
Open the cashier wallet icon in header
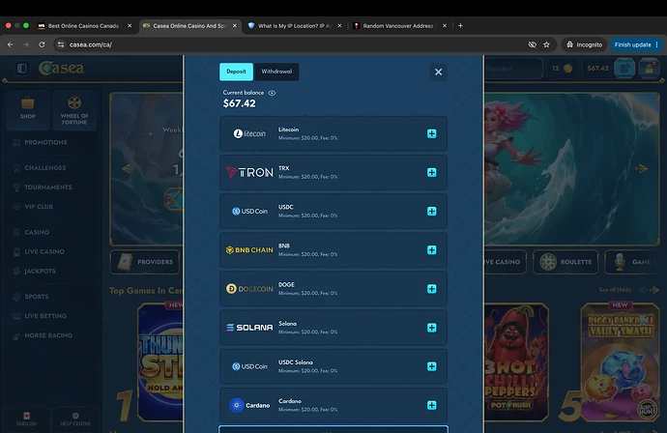pyautogui.click(x=624, y=68)
